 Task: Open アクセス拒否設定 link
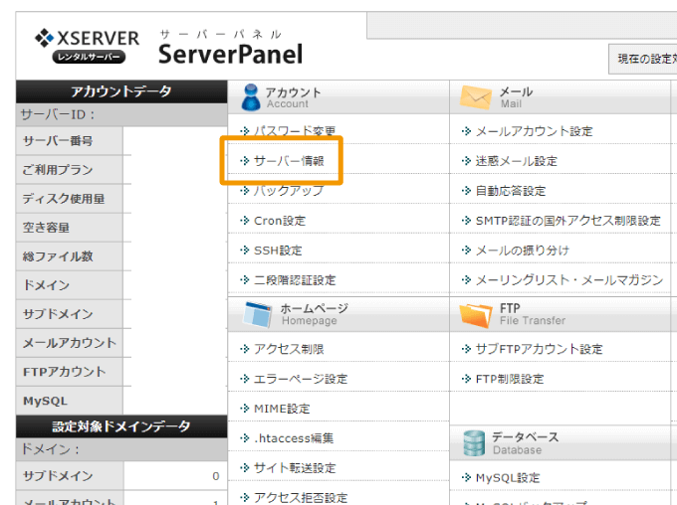[x=301, y=497]
